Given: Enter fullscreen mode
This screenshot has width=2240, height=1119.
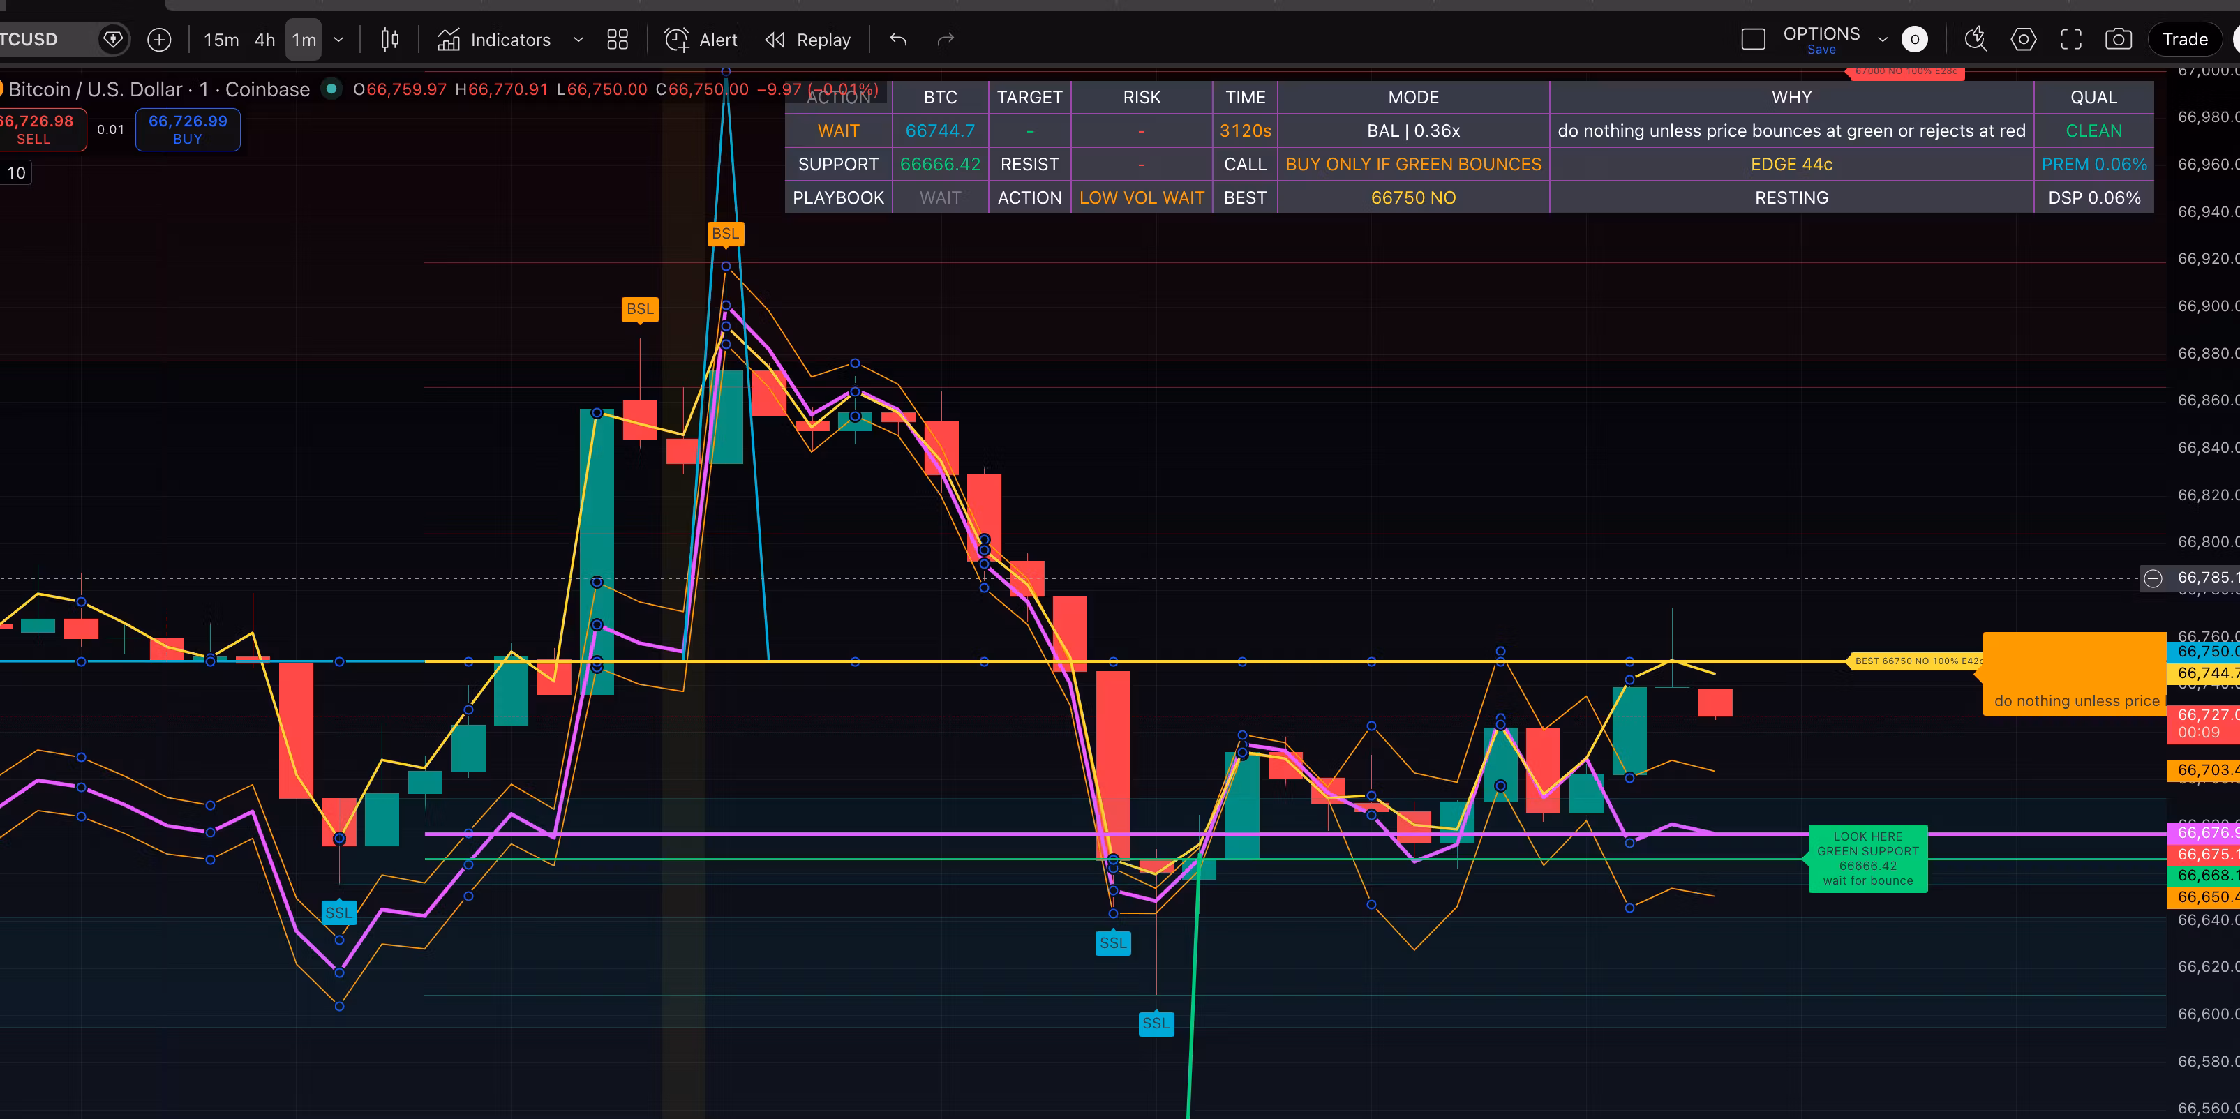Looking at the screenshot, I should (x=2071, y=39).
